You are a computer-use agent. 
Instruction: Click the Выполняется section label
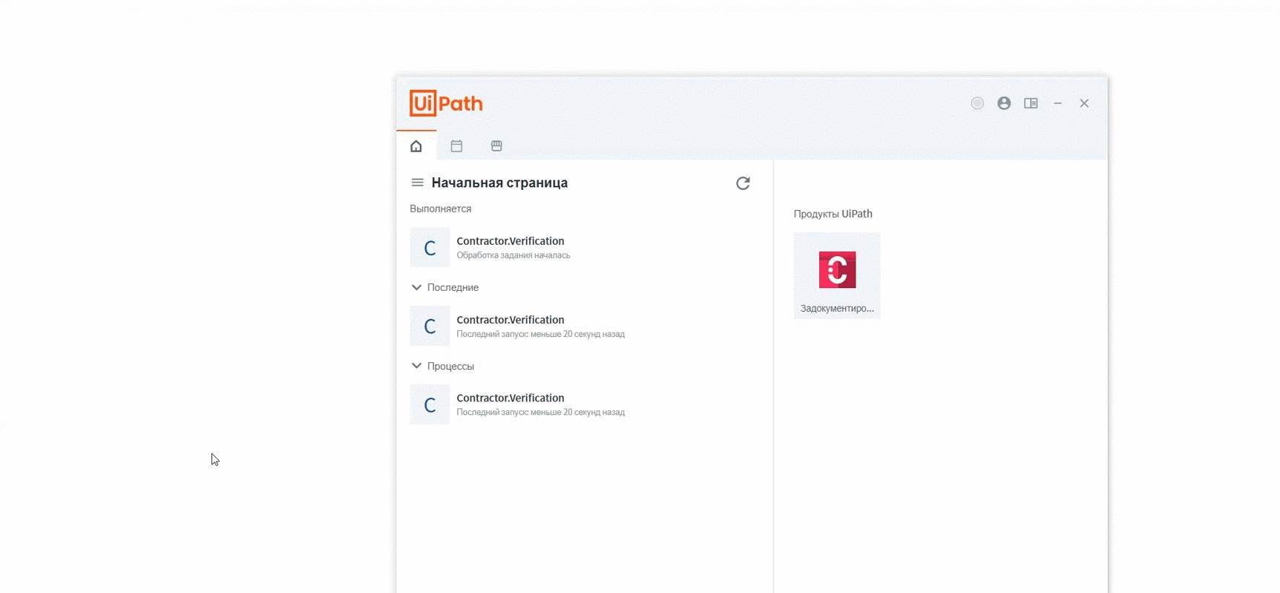[x=440, y=209]
